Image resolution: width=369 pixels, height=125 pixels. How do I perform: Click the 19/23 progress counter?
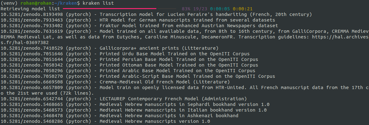200,9
